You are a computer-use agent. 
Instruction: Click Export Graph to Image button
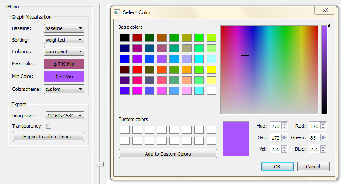48,137
